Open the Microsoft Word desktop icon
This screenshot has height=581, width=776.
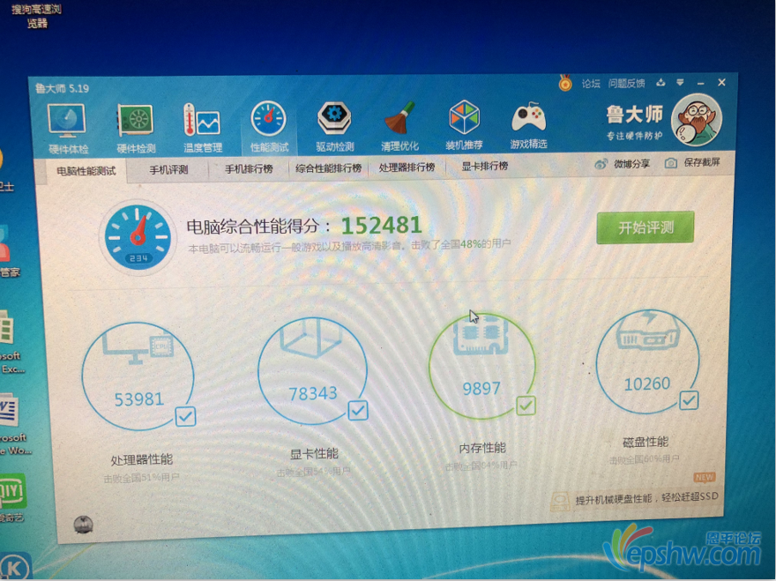(x=10, y=410)
